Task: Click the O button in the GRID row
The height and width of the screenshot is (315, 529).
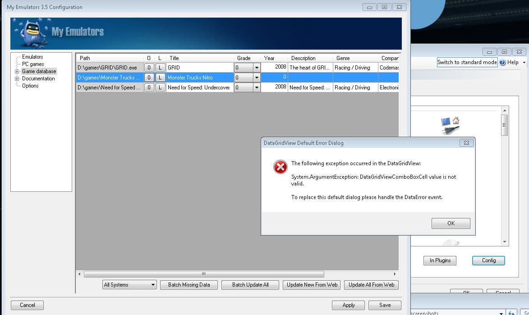Action: point(149,68)
